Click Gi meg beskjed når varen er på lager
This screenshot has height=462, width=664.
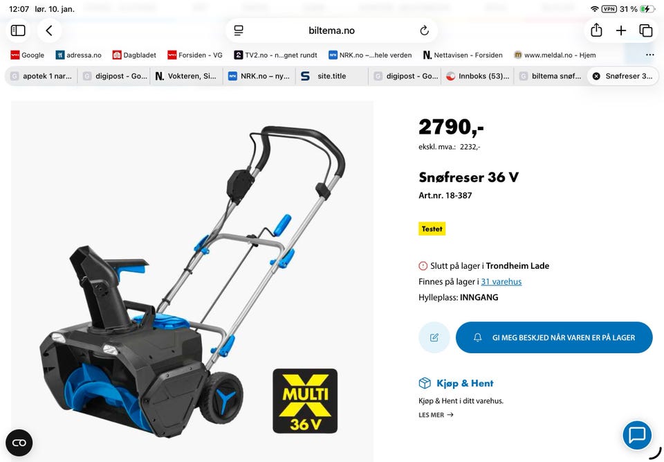554,338
